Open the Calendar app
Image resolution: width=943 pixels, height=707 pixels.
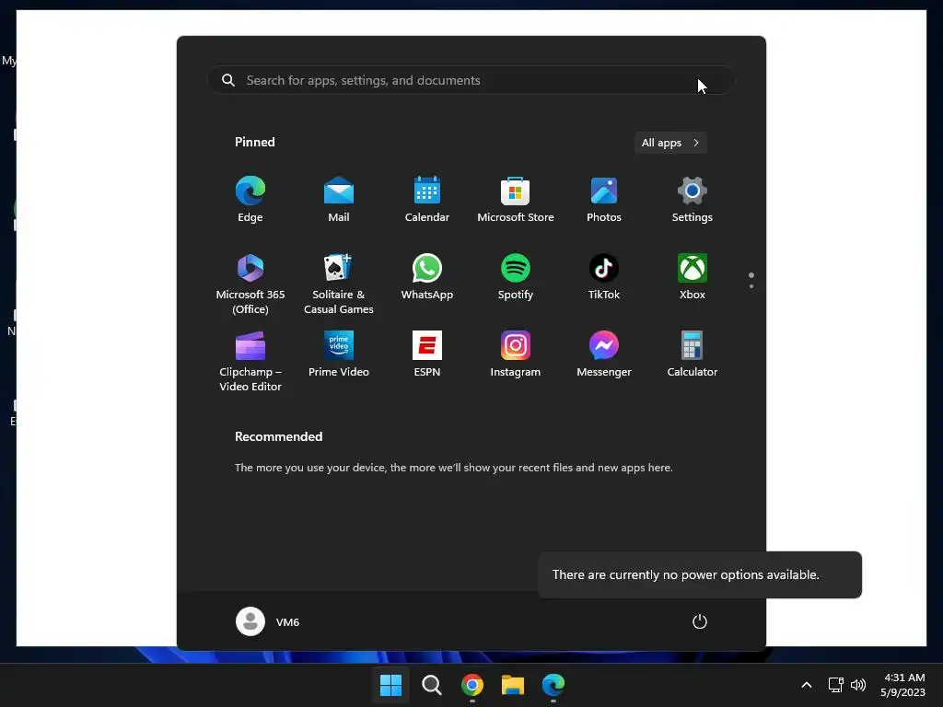(x=427, y=200)
